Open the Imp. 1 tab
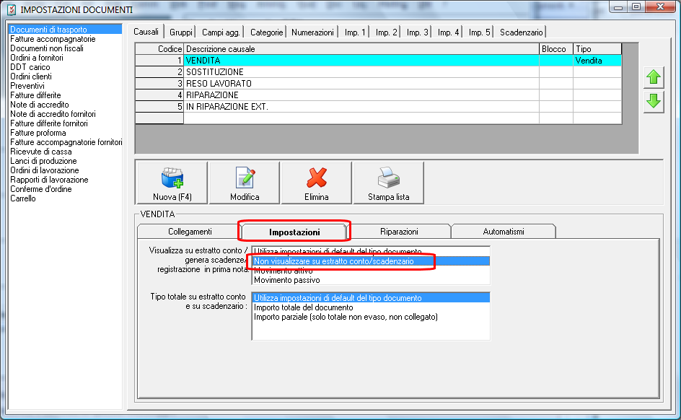 [x=355, y=32]
